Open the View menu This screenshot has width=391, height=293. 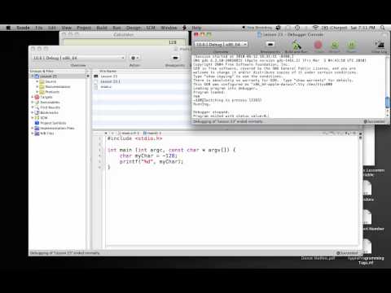click(66, 28)
